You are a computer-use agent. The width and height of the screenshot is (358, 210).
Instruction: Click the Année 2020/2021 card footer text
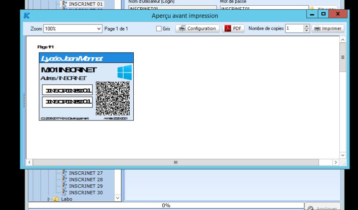pos(115,118)
